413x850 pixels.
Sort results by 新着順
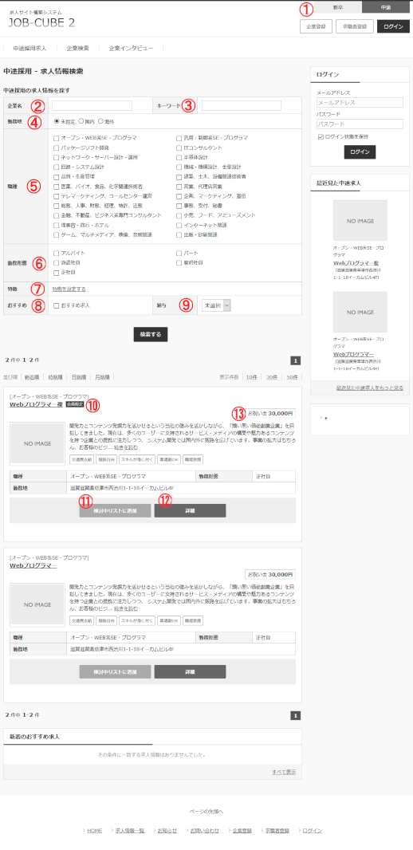coord(31,376)
